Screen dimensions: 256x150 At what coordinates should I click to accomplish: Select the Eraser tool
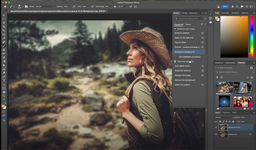pos(4,57)
